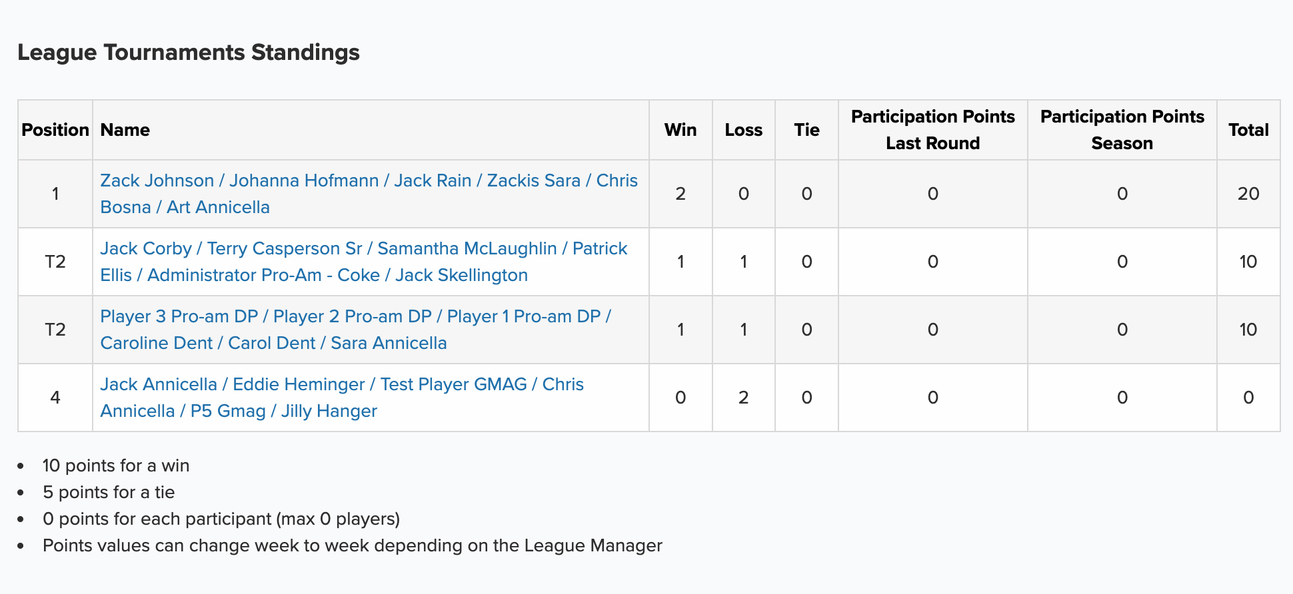1293x594 pixels.
Task: Click the '10 points for a win' note
Action: 116,465
